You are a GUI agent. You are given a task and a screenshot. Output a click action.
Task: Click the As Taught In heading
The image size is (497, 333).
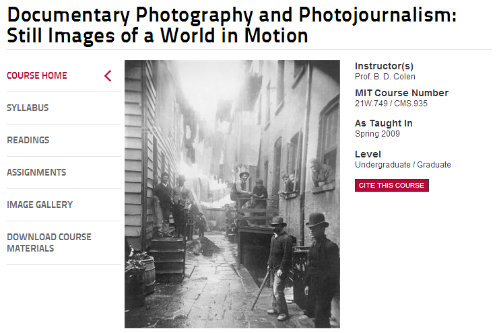(384, 123)
